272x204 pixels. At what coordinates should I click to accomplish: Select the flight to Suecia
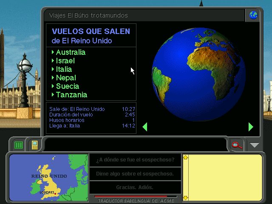click(68, 86)
